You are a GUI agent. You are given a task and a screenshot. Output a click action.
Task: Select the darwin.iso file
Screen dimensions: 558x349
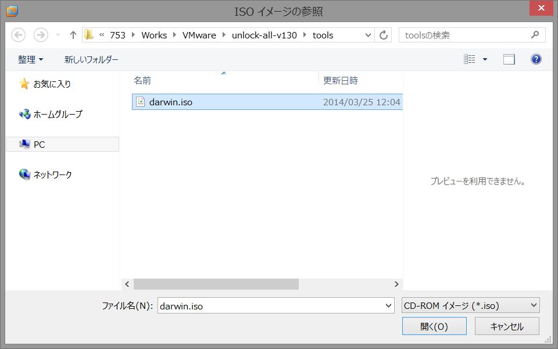coord(267,102)
